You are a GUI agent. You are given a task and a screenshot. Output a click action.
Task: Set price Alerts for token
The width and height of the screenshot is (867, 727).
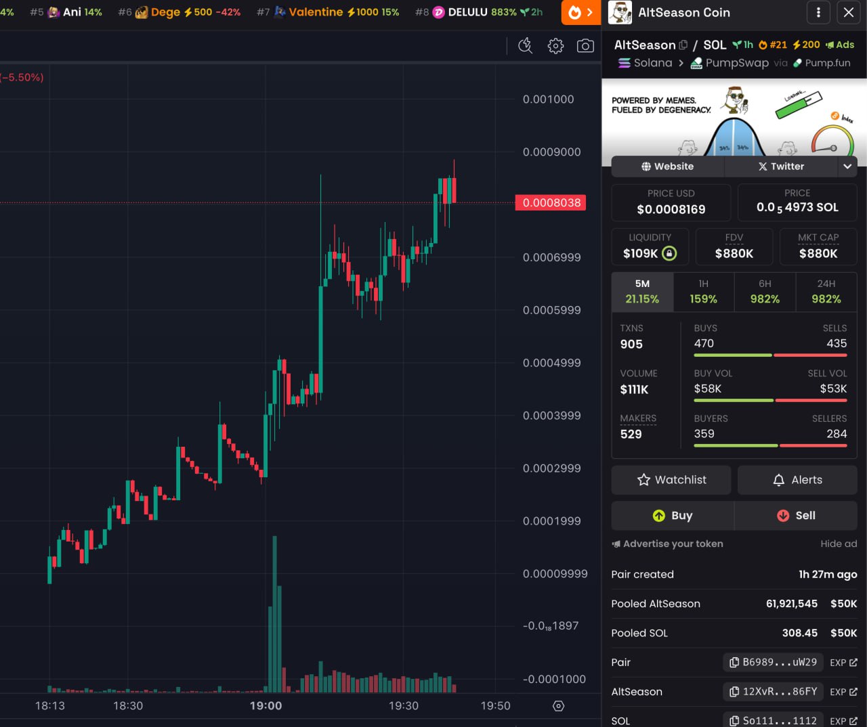pyautogui.click(x=797, y=480)
